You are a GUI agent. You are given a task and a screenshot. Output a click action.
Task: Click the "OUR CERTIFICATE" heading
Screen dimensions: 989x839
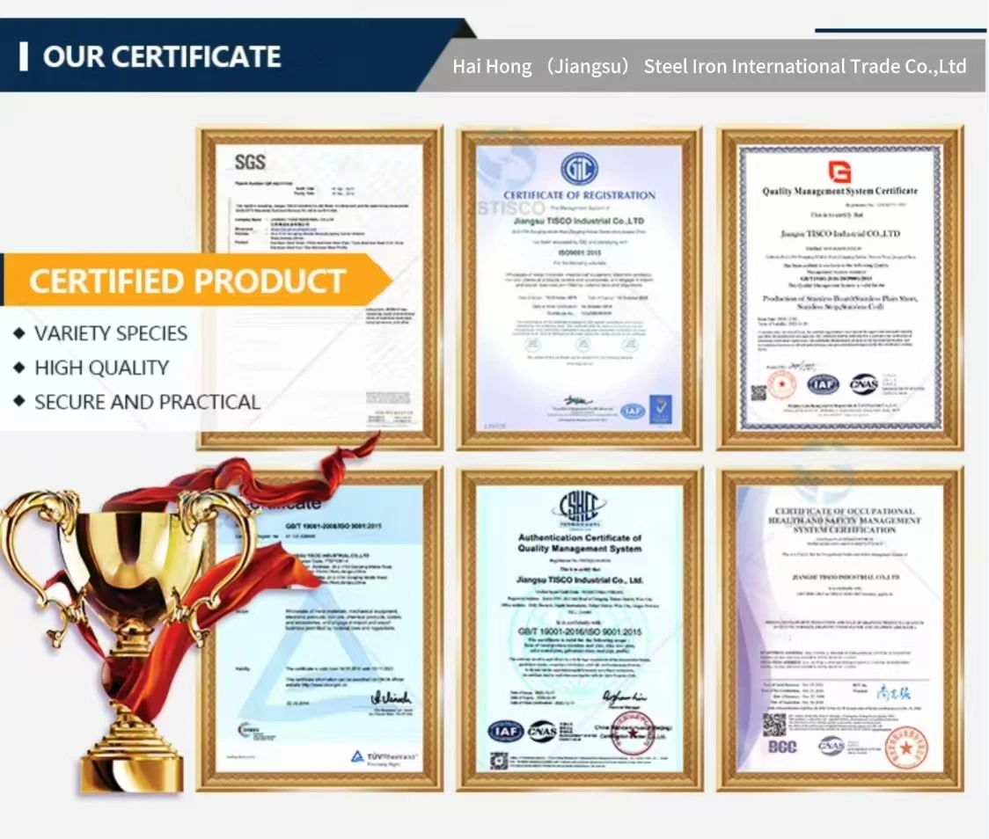click(x=162, y=57)
